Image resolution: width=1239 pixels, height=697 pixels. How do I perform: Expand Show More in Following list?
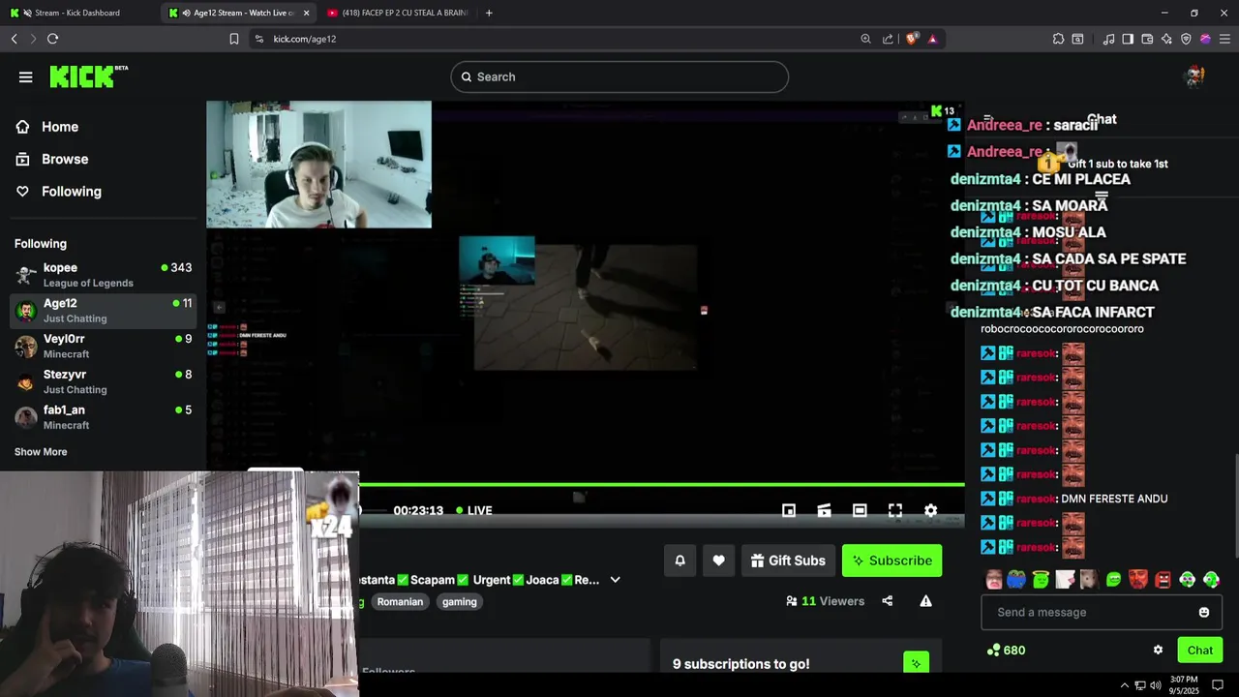(41, 452)
